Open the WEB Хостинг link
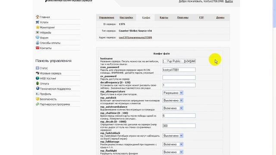 (48, 78)
